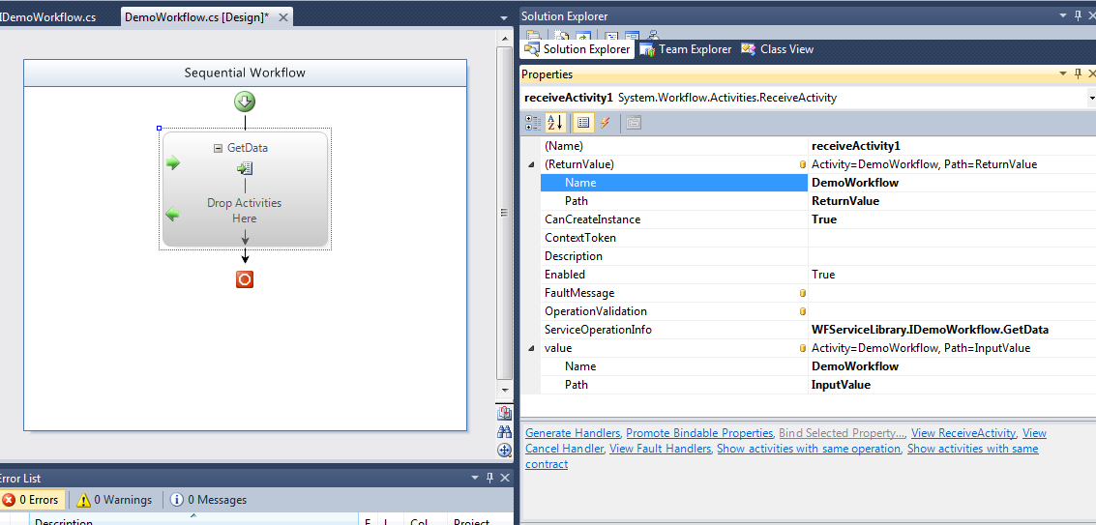Screen dimensions: 1096x525
Task: Open the receiveActivity1 object dropdown
Action: (1090, 98)
